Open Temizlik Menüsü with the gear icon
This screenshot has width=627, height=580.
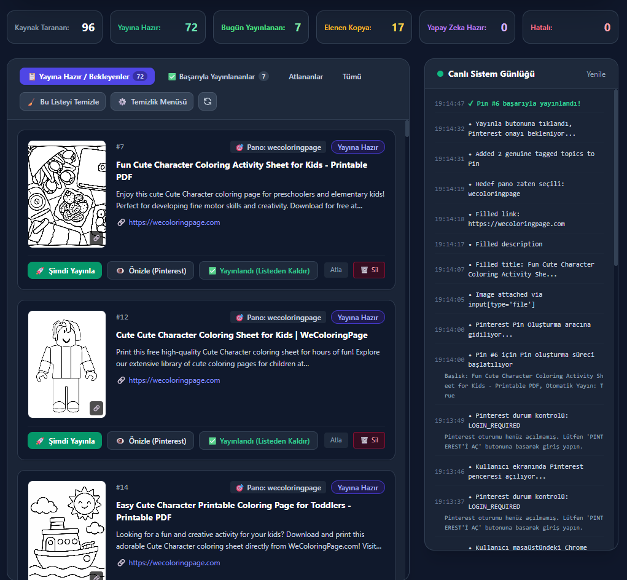click(x=152, y=101)
